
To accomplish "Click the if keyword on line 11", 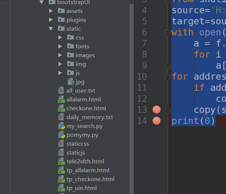I will click(x=199, y=87).
